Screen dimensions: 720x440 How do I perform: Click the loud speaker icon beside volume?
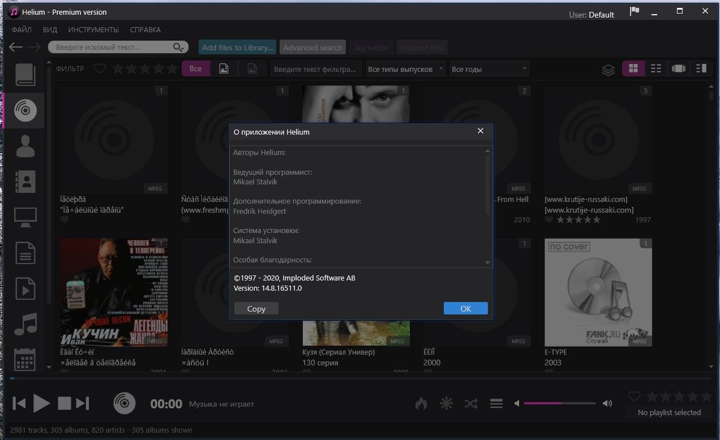pyautogui.click(x=607, y=403)
